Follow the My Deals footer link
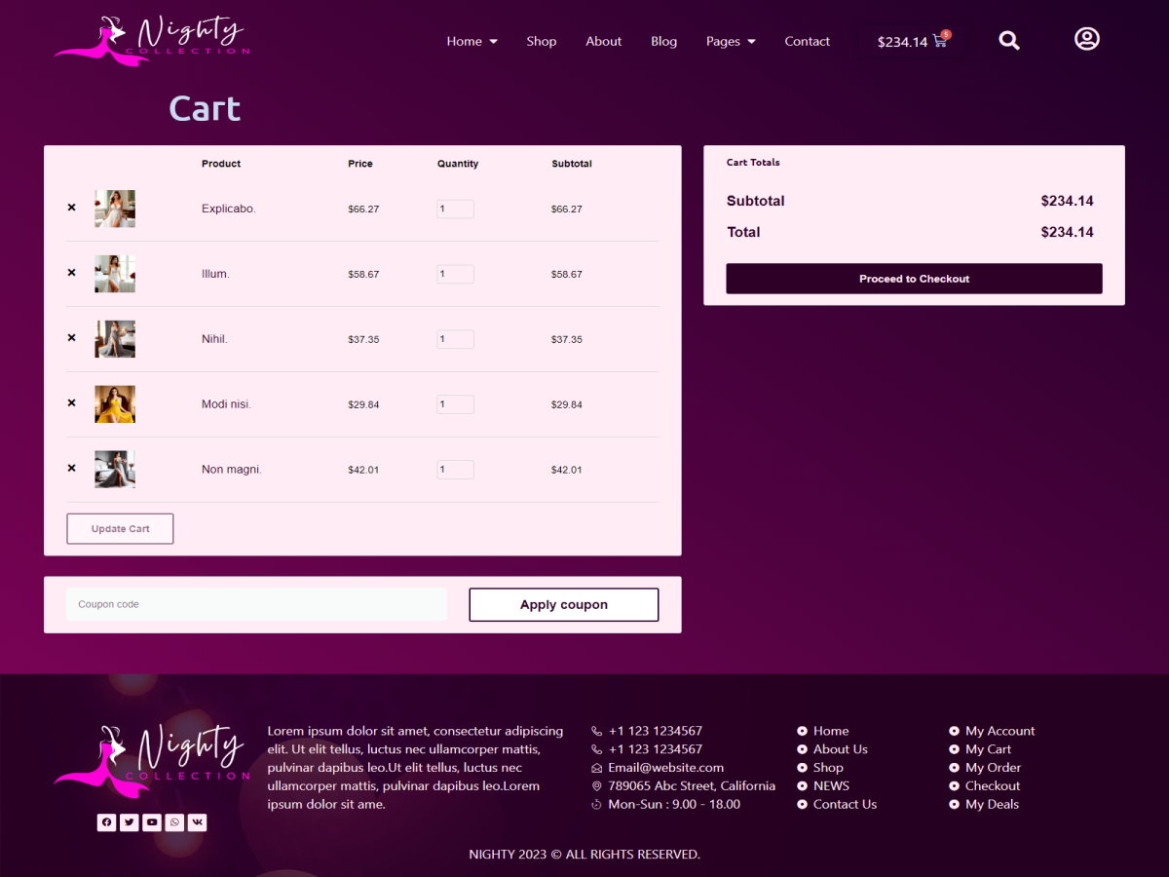1169x877 pixels. pyautogui.click(x=992, y=804)
